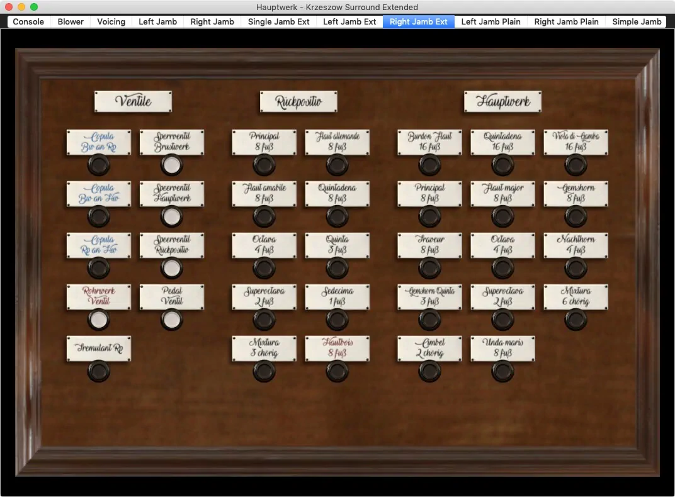Image resolution: width=675 pixels, height=497 pixels.
Task: Engage the Unda maris 8 fuß knob
Action: coord(502,371)
